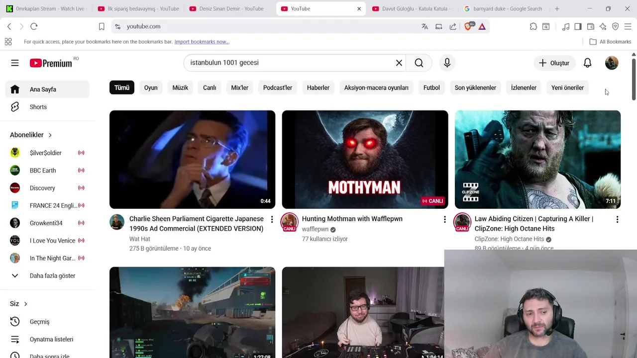Click the ClipZone channel avatar
Image resolution: width=637 pixels, height=358 pixels.
point(462,222)
